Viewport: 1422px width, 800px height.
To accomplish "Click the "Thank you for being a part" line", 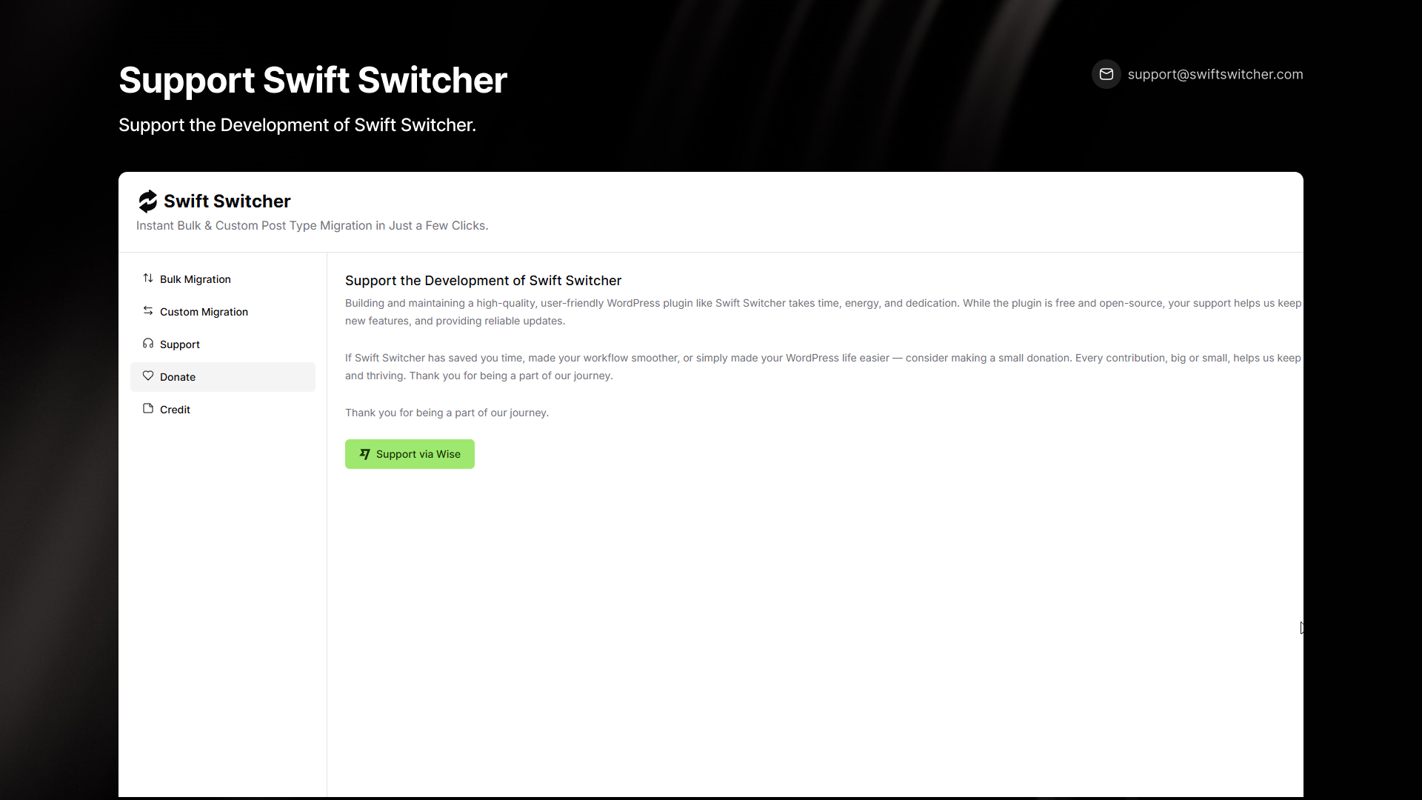I will 447,413.
